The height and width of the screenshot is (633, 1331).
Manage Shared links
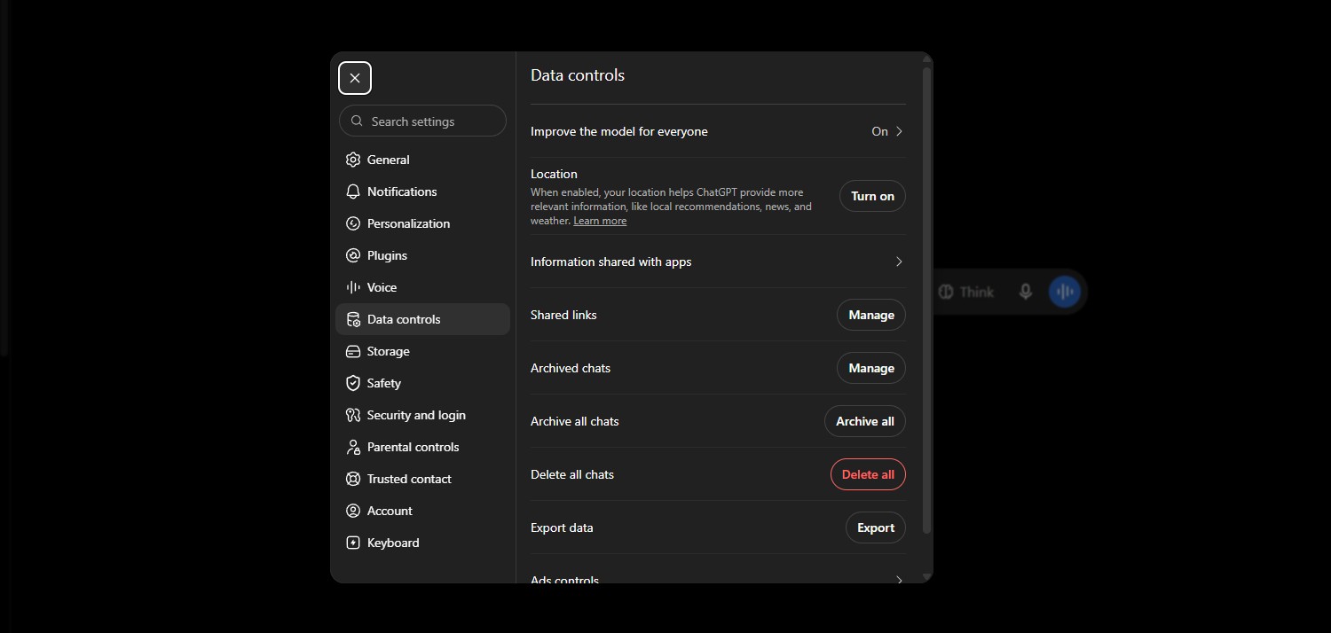tap(871, 315)
